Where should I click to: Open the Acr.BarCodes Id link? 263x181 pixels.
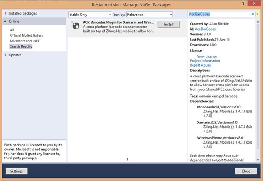(x=205, y=29)
